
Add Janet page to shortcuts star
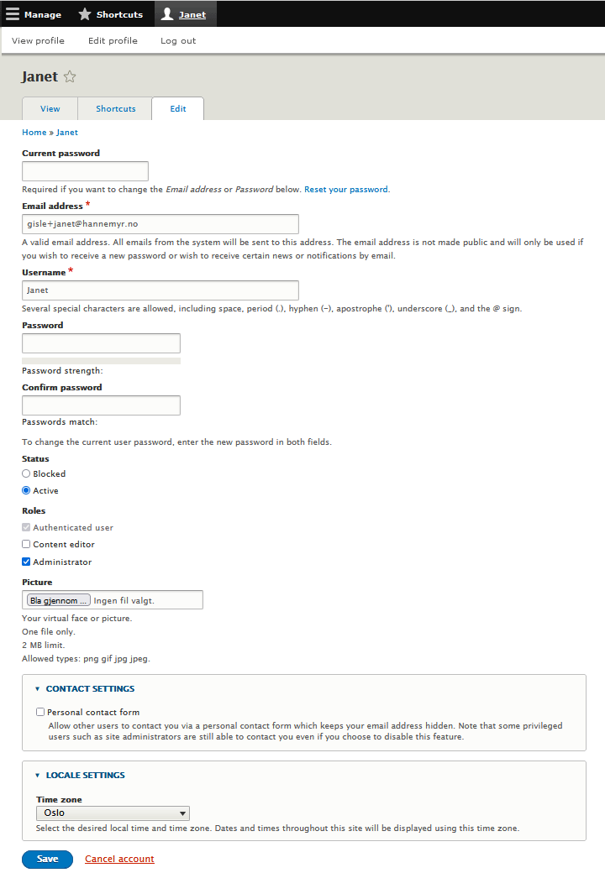(x=70, y=77)
